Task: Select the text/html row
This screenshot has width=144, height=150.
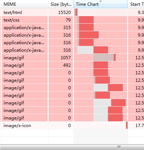Action: point(73,12)
